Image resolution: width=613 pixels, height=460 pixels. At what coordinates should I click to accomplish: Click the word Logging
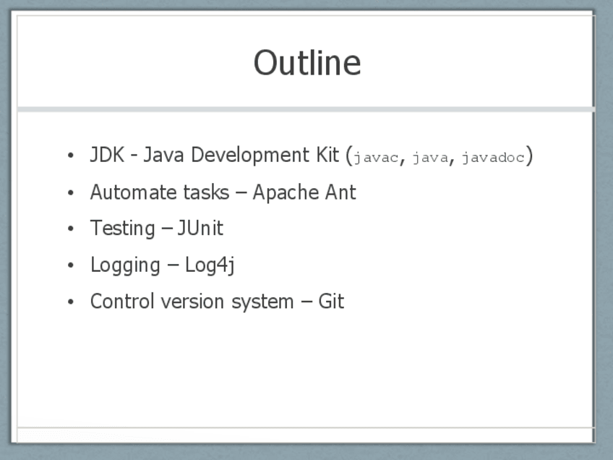[125, 265]
